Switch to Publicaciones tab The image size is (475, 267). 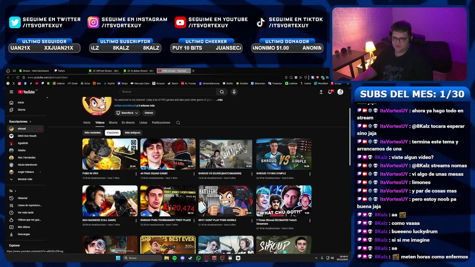[161, 123]
